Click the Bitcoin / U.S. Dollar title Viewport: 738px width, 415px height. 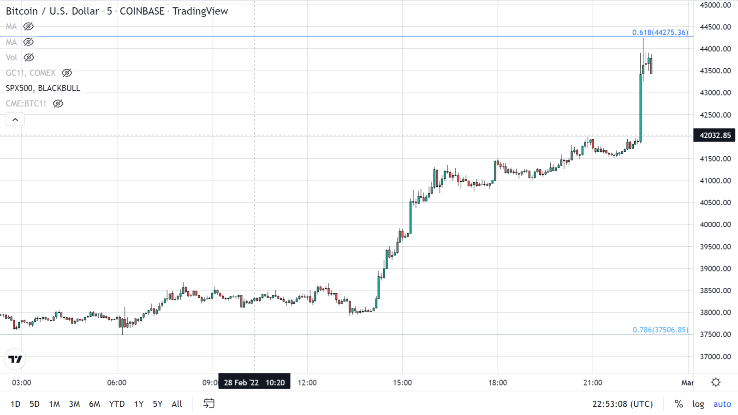pos(52,11)
